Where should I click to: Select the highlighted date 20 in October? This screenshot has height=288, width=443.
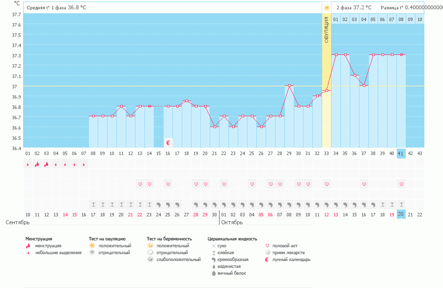point(401,214)
